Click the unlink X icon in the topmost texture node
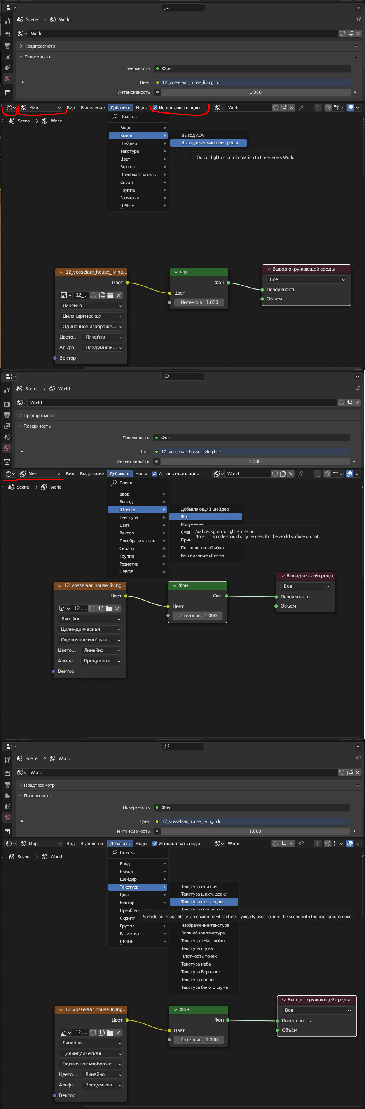This screenshot has width=365, height=1109. pyautogui.click(x=119, y=295)
